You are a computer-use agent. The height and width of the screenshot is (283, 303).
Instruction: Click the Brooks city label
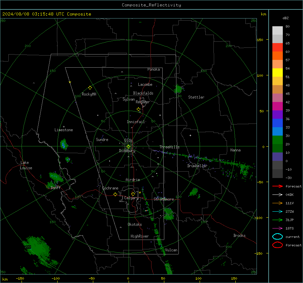pos(239,236)
